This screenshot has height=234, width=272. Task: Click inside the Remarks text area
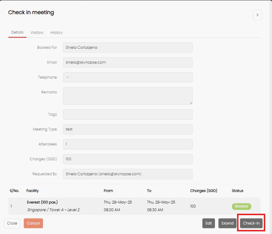(x=128, y=96)
